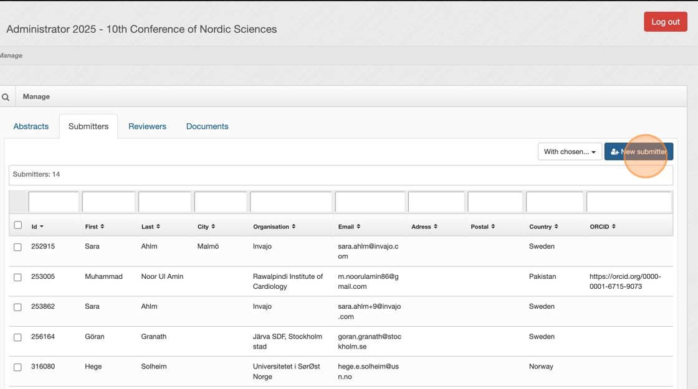
Task: Open the With chosen... dropdown
Action: tap(570, 152)
